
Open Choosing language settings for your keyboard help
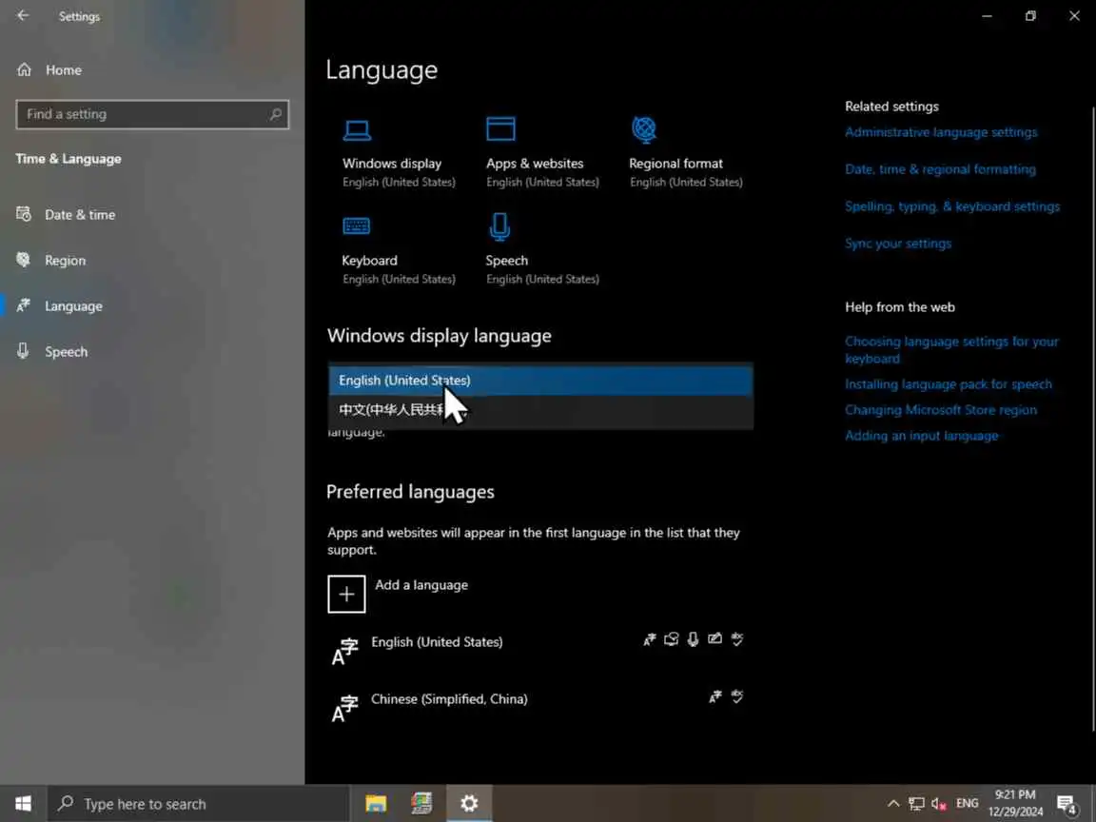[951, 349]
